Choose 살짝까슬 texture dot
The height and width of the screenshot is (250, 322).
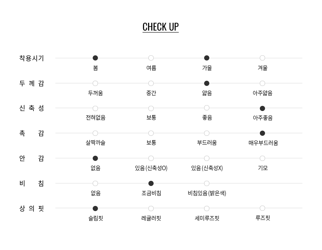pos(95,133)
